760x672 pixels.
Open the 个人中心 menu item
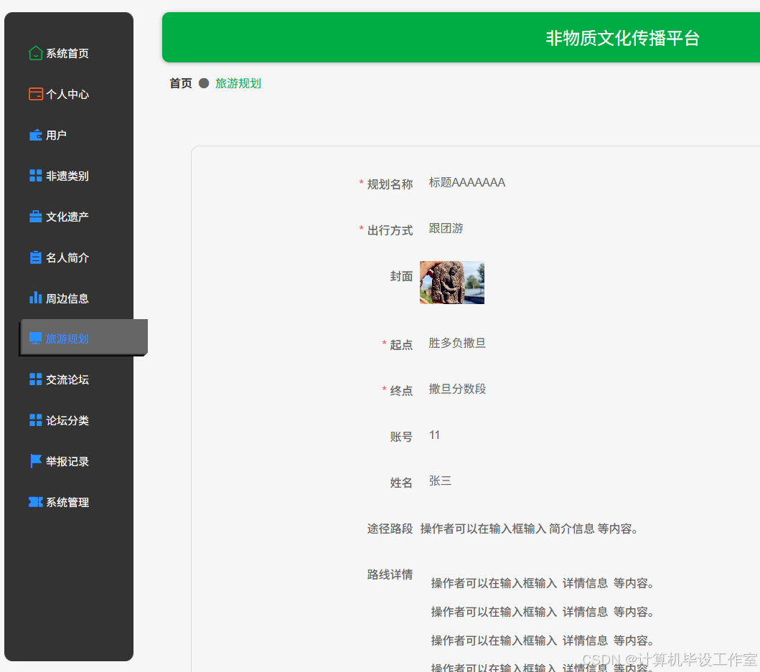[69, 94]
